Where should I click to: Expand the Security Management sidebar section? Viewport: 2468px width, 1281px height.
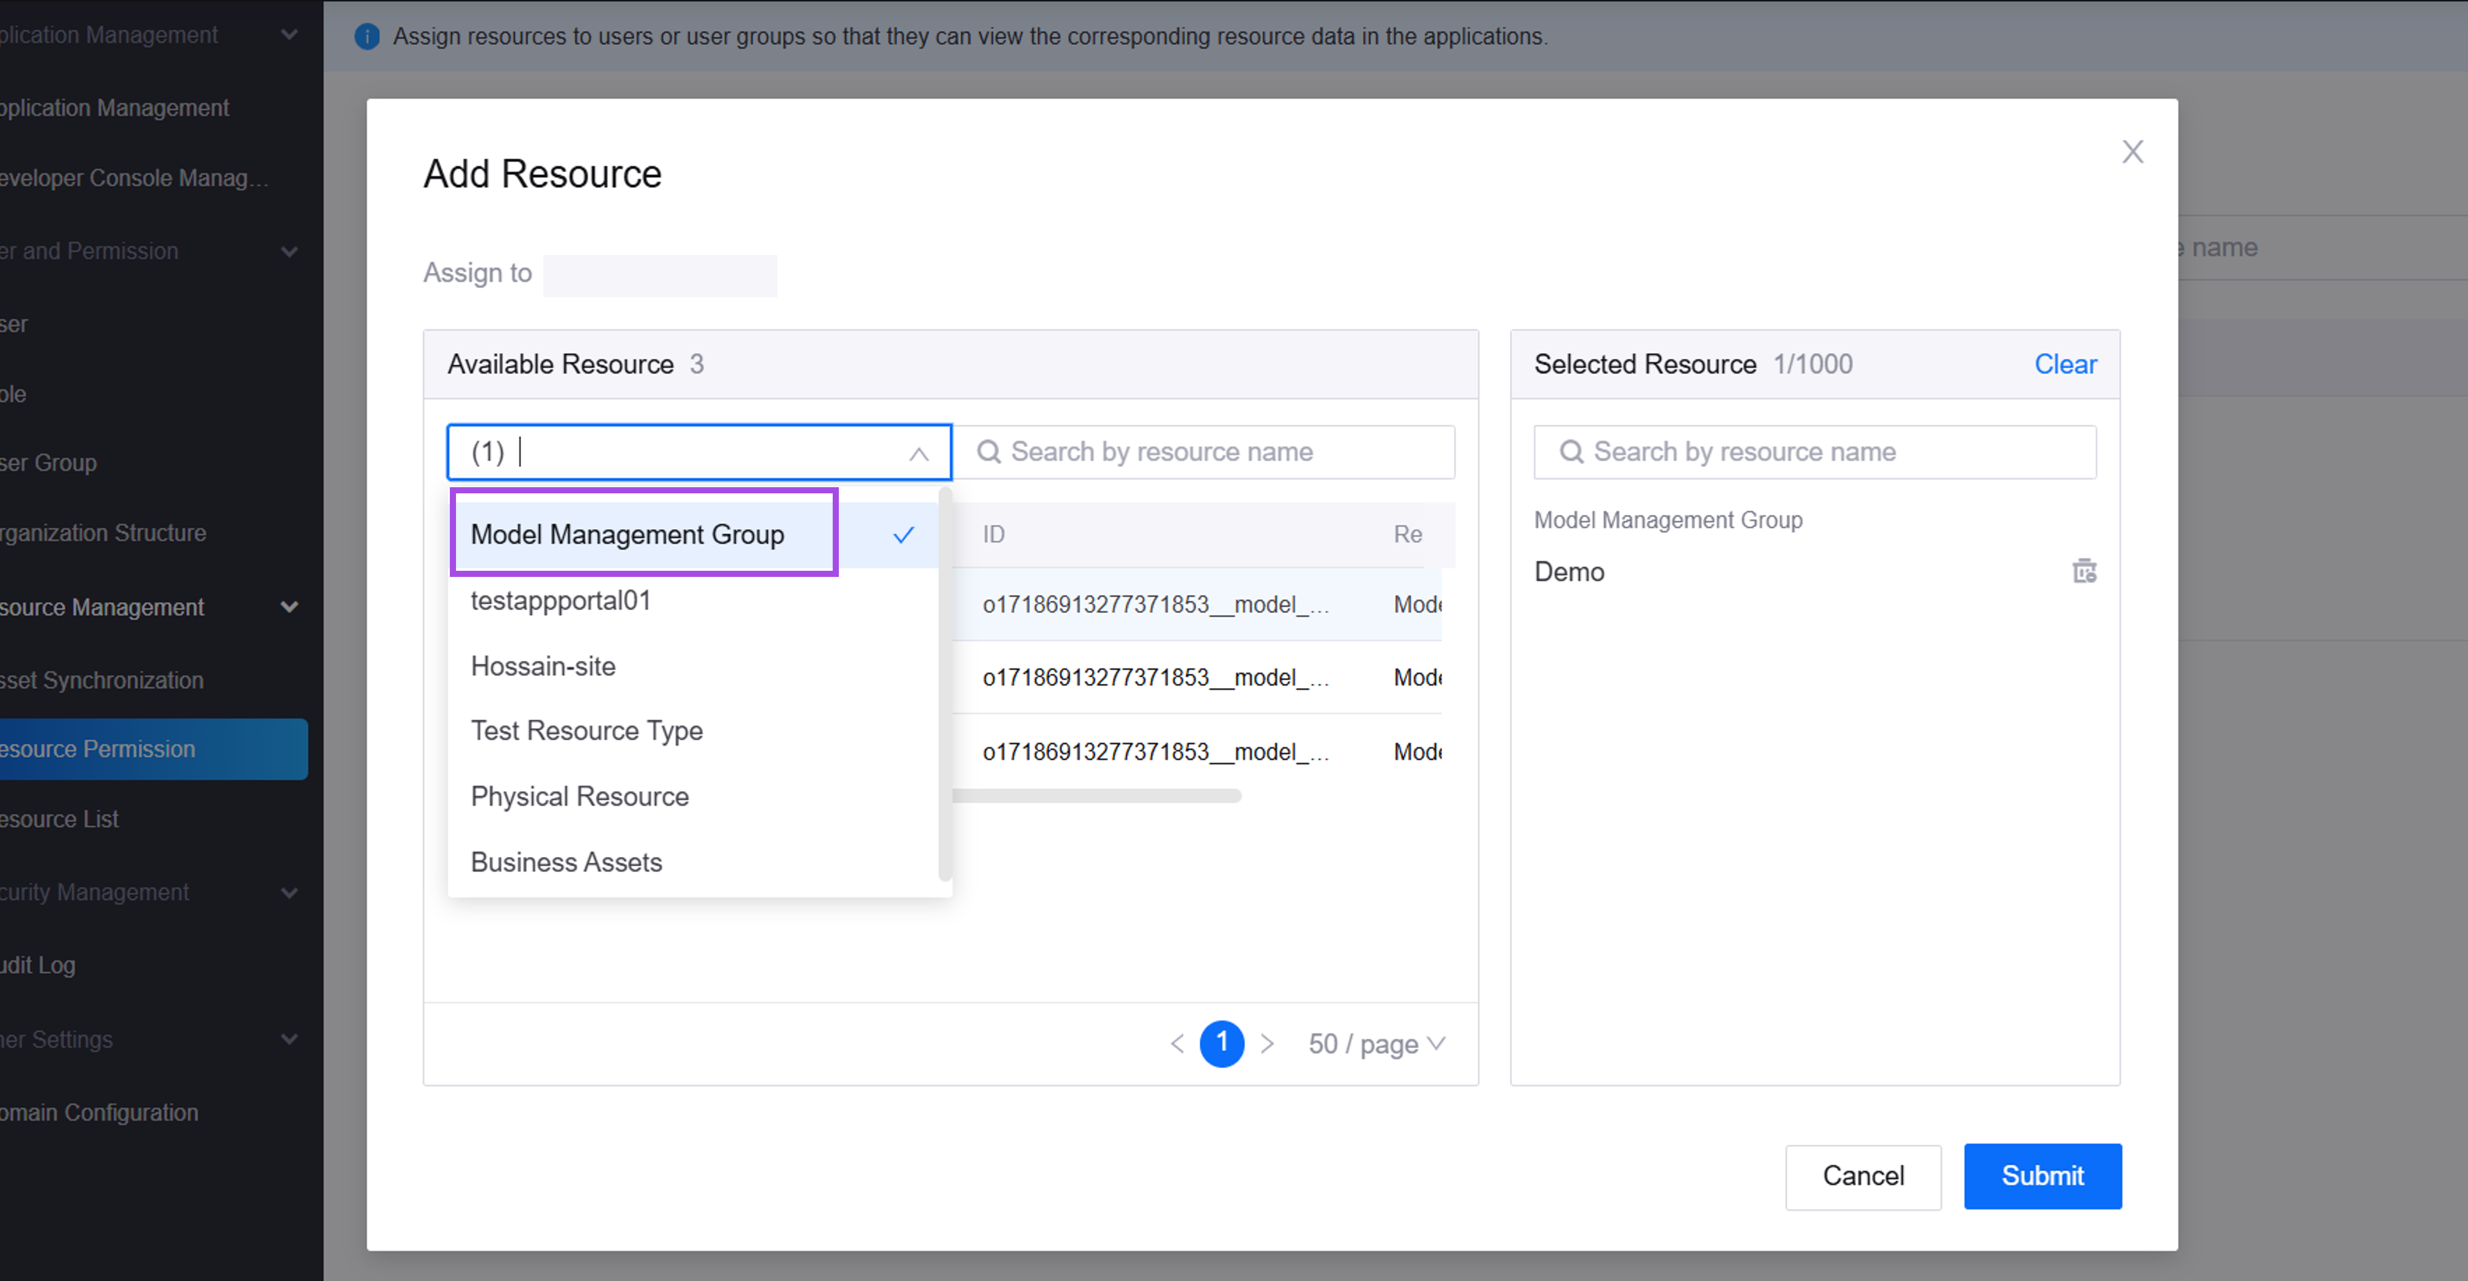click(x=288, y=892)
